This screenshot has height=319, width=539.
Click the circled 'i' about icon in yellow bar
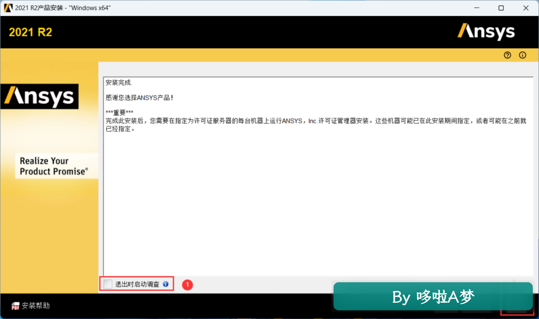click(x=522, y=55)
